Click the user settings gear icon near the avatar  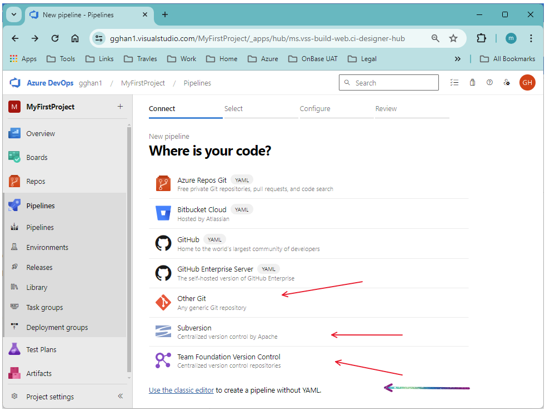(x=506, y=82)
